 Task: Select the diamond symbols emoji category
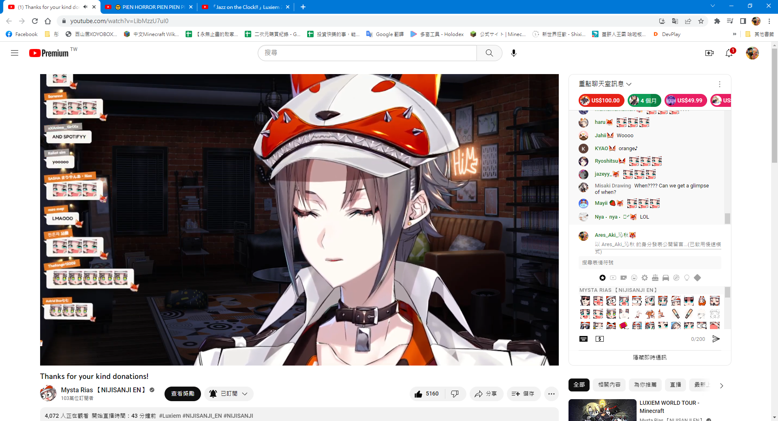pyautogui.click(x=697, y=278)
